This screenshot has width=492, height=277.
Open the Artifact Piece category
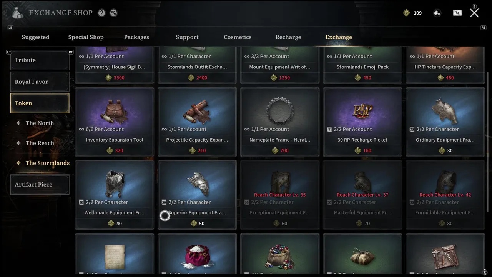pyautogui.click(x=40, y=184)
